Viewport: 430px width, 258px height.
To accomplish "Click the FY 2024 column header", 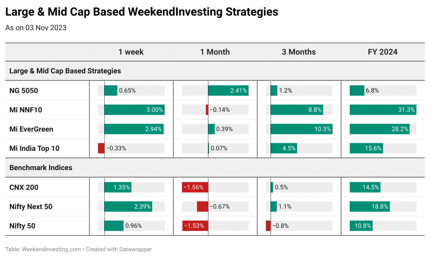I will (x=383, y=52).
